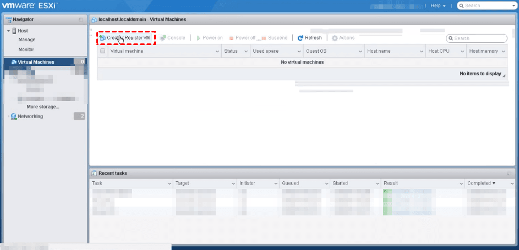Open the Virtual machine column dropdown arrow
519x250 pixels.
[217, 52]
